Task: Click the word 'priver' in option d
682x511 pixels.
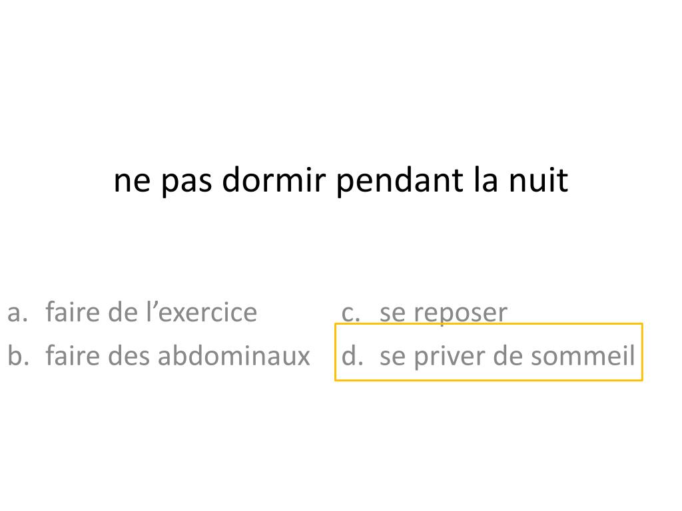Action: tap(448, 357)
